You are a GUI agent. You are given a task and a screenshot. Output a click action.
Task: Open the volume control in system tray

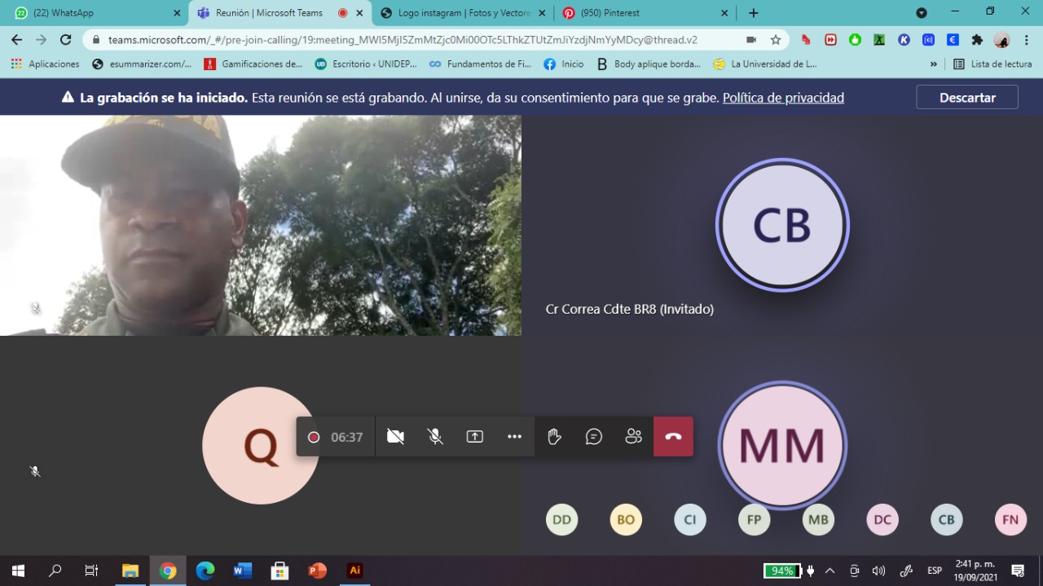point(878,571)
